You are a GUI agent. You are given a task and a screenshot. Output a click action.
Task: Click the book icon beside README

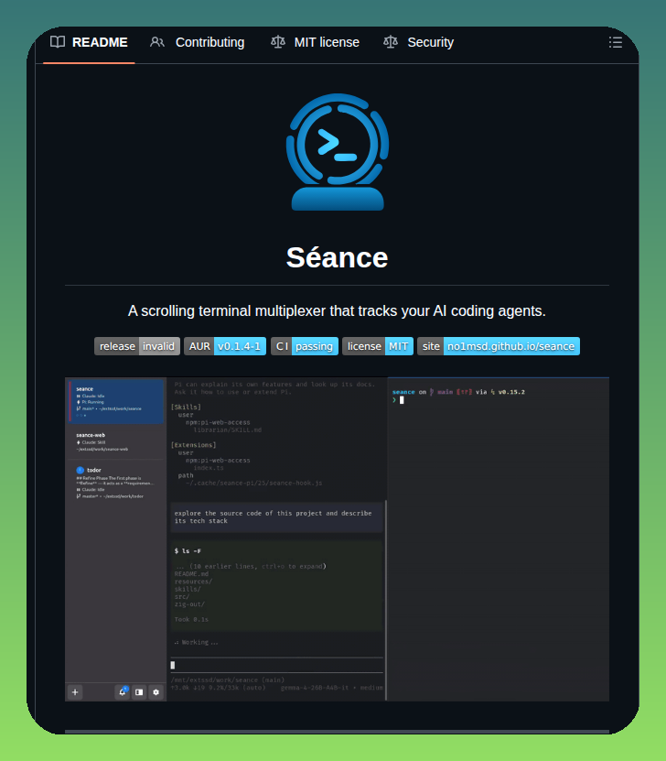[x=58, y=42]
